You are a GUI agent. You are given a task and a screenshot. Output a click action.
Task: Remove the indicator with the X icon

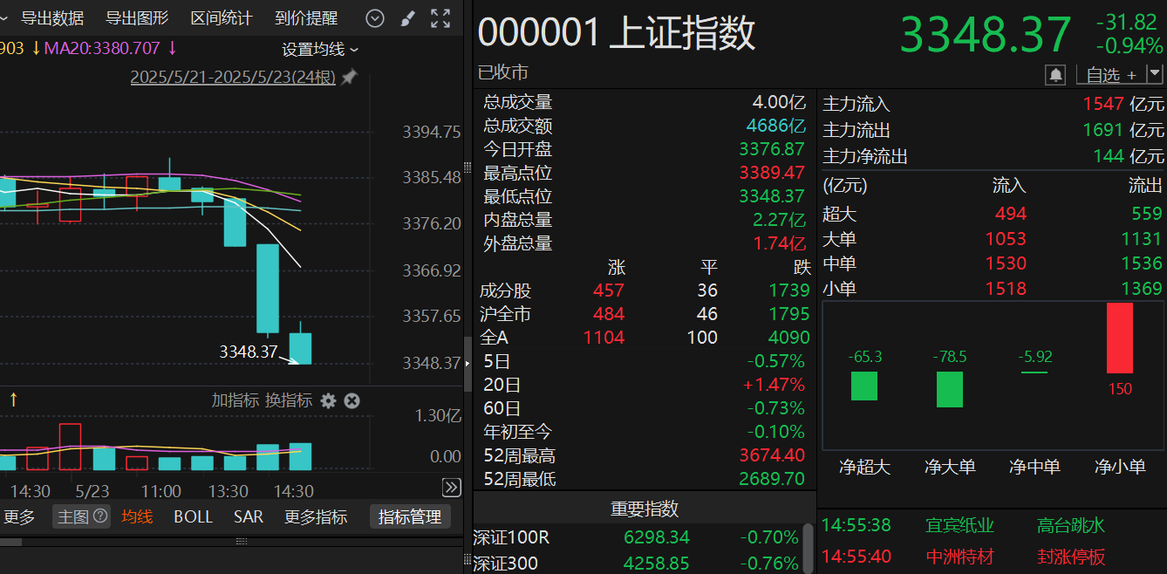(351, 401)
